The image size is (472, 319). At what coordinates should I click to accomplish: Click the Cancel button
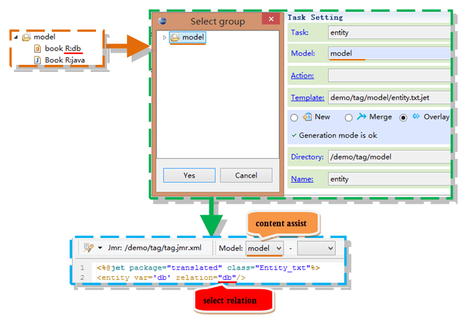pyautogui.click(x=246, y=175)
